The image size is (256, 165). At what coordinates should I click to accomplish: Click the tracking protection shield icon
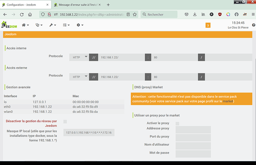[43, 14]
